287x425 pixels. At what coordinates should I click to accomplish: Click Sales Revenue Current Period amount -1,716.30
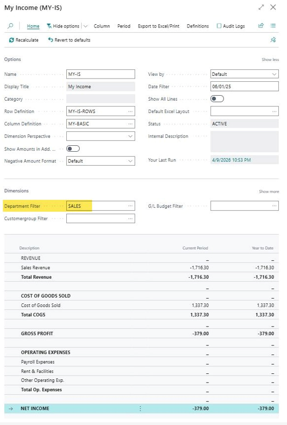(x=199, y=267)
